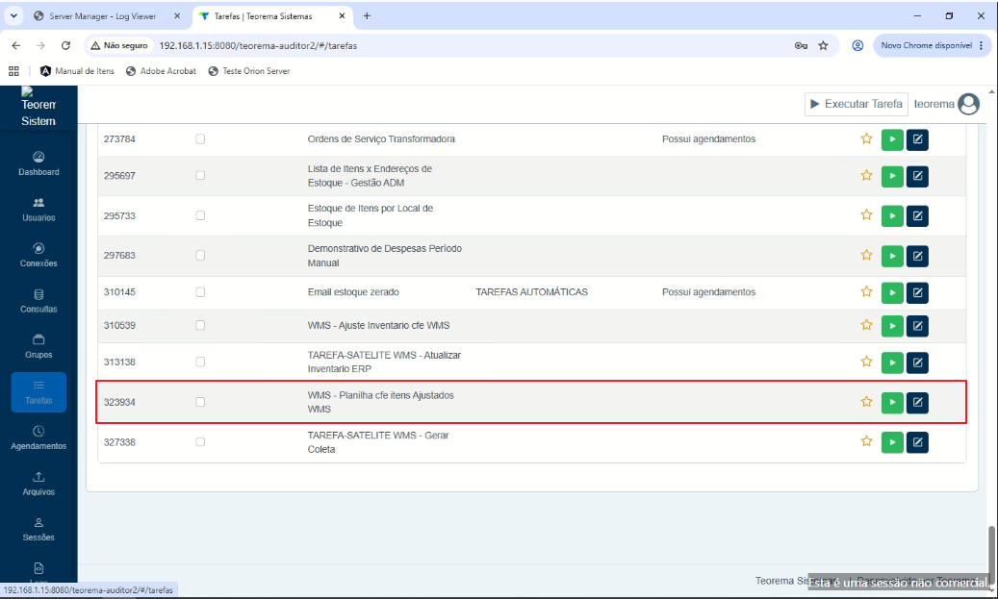Viewport: 998px width, 599px height.
Task: Open the Adobe Acrobat bookmark
Action: (x=161, y=71)
